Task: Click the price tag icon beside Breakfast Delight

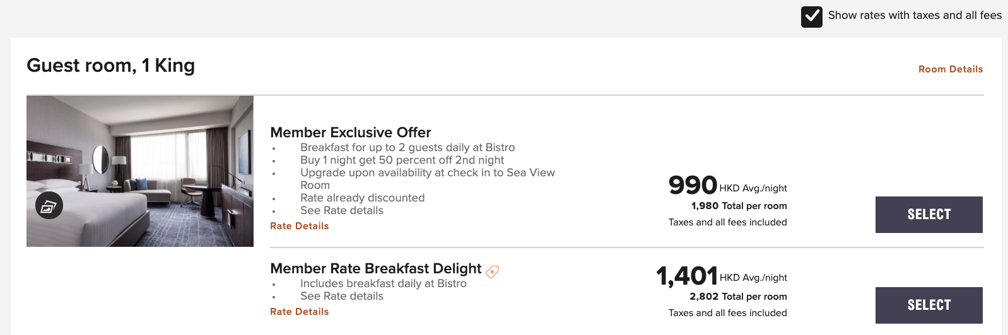Action: point(492,271)
